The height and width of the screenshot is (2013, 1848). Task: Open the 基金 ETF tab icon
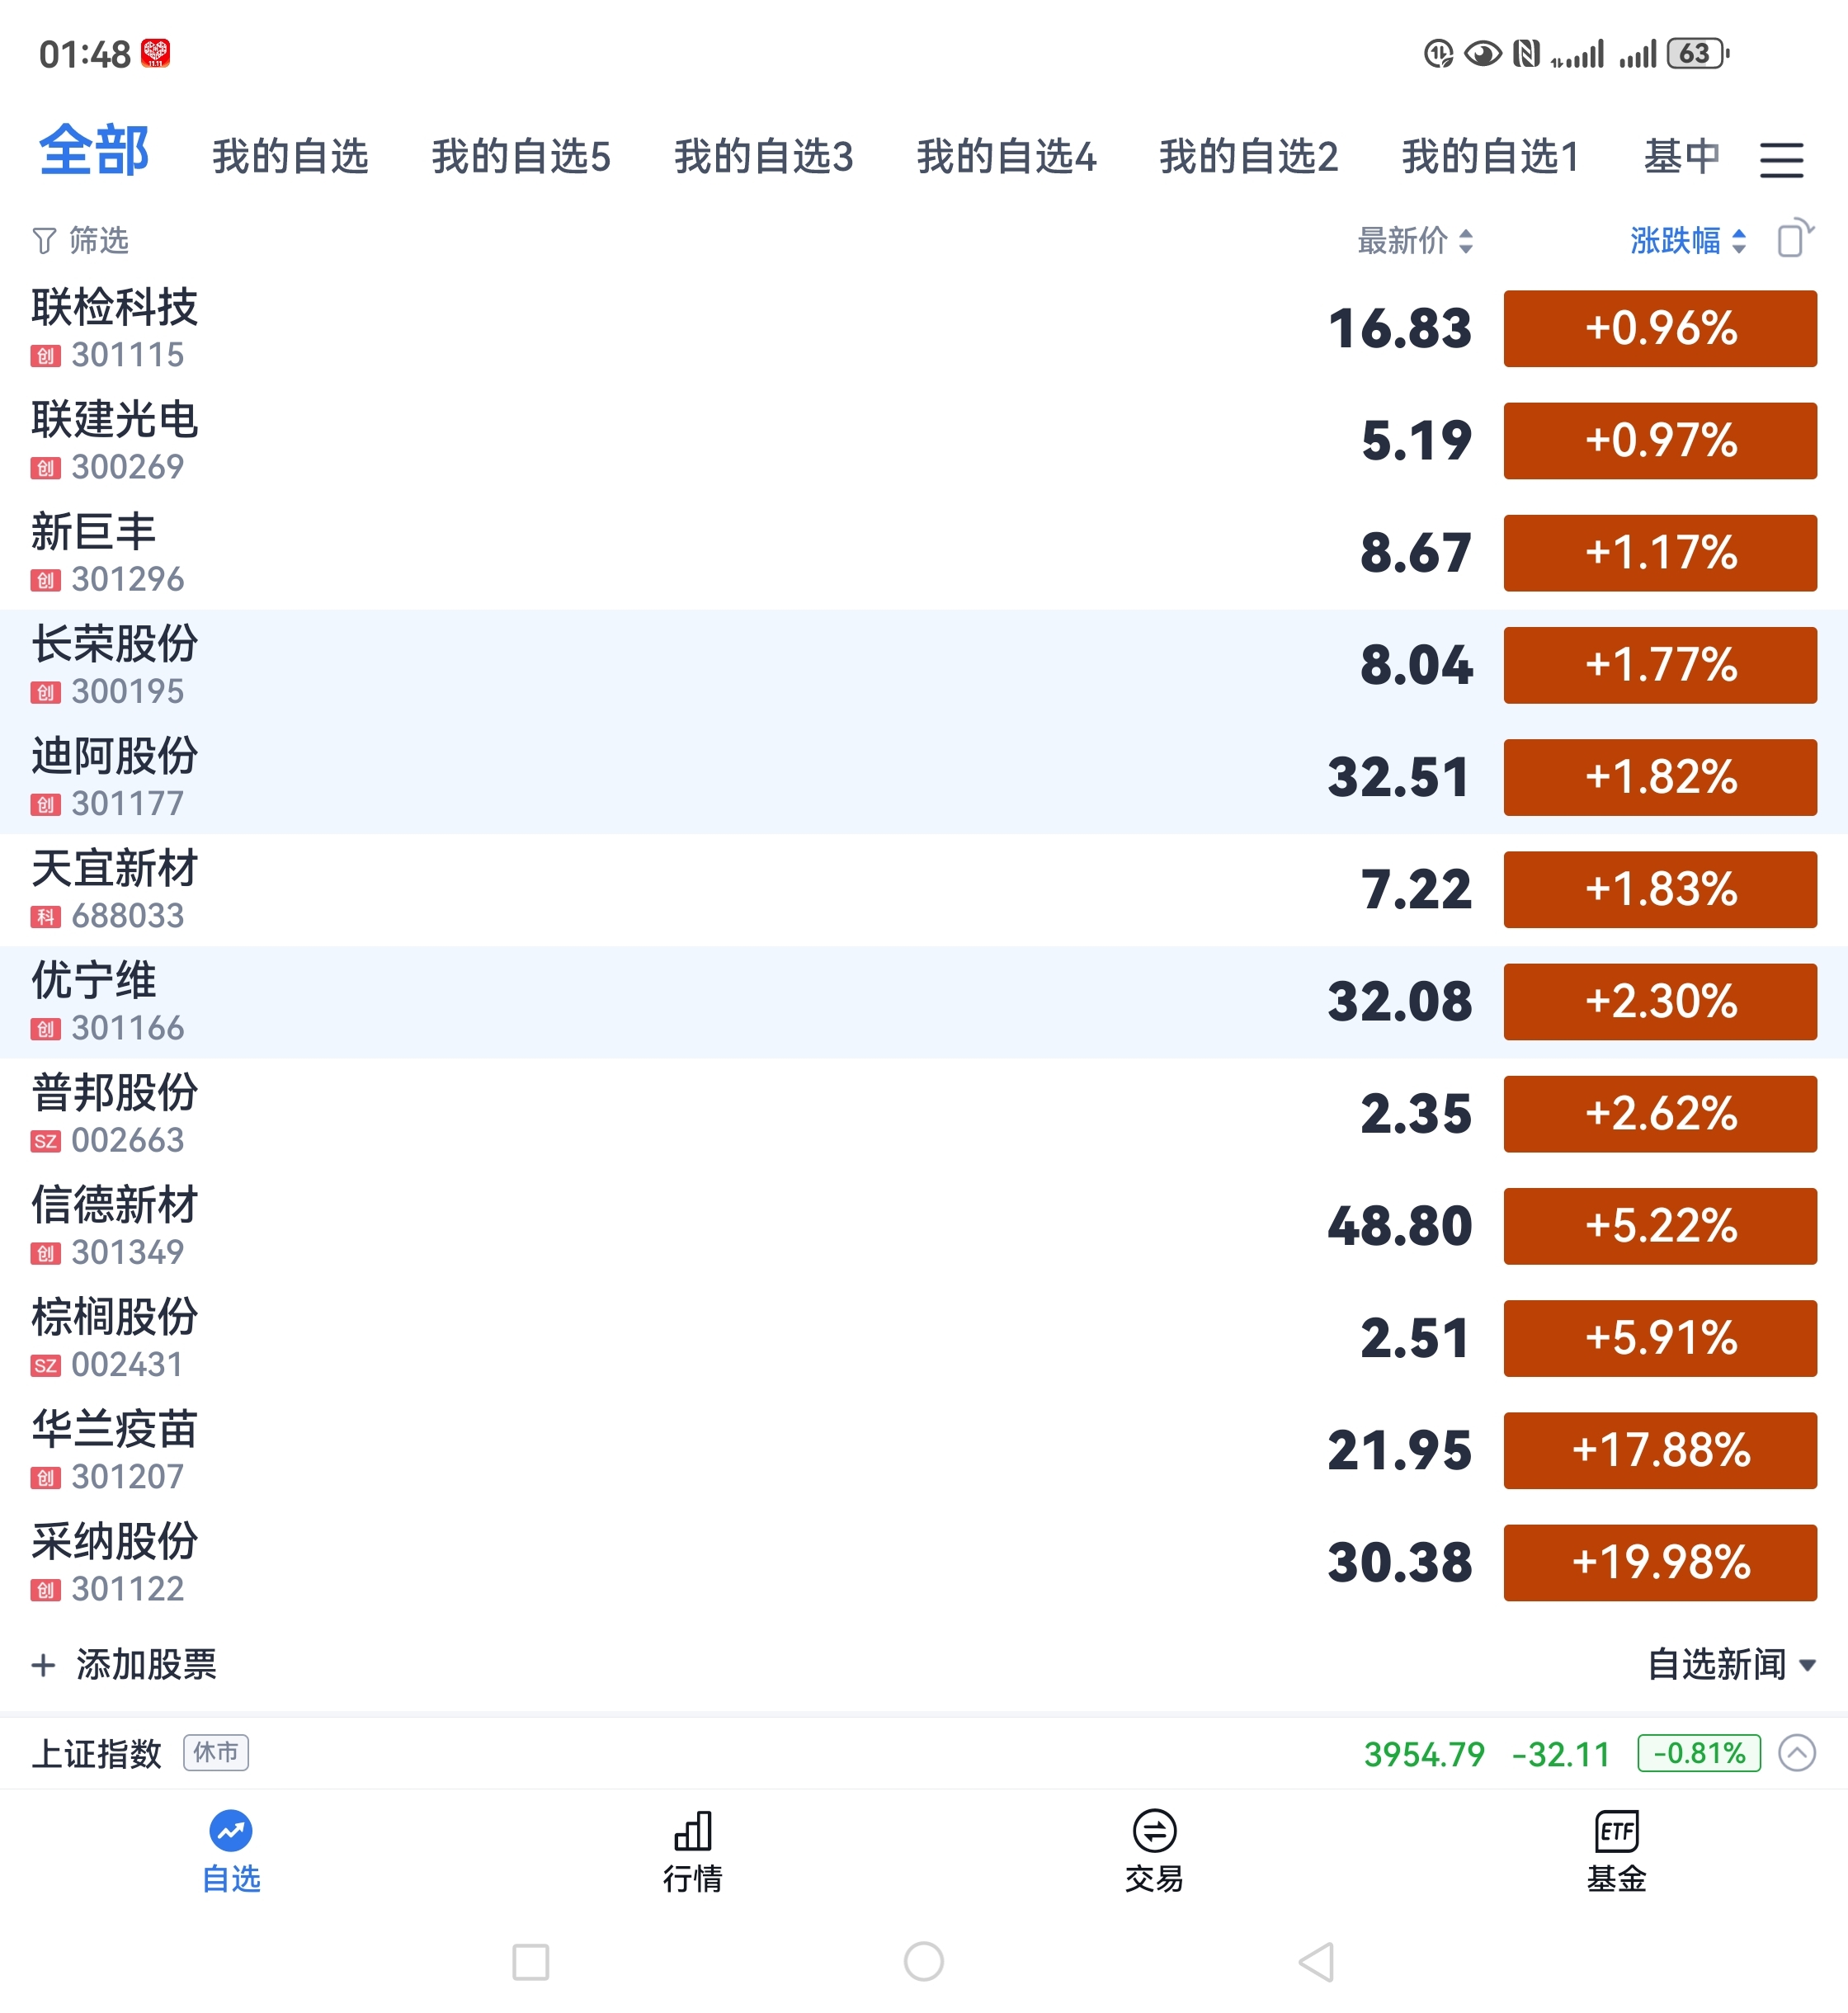(x=1616, y=1832)
